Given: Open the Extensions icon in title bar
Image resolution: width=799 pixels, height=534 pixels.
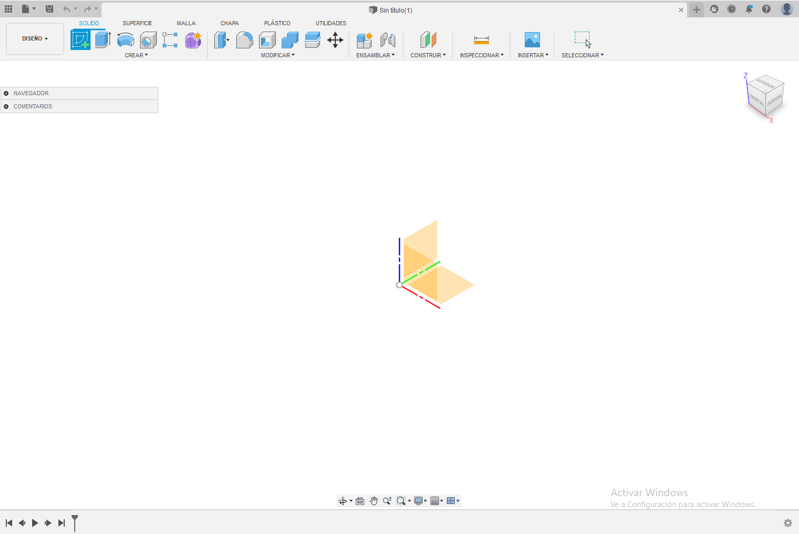Looking at the screenshot, I should [714, 9].
